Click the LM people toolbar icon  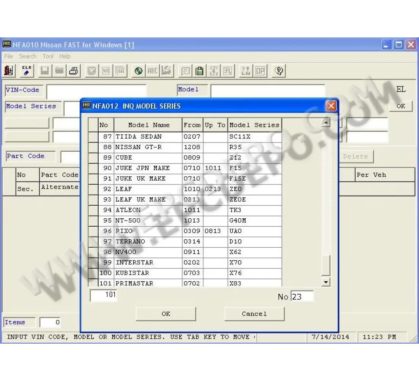point(246,71)
